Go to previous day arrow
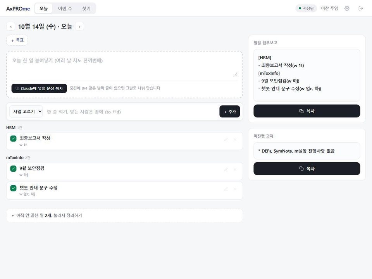372x279 pixels. click(11, 27)
